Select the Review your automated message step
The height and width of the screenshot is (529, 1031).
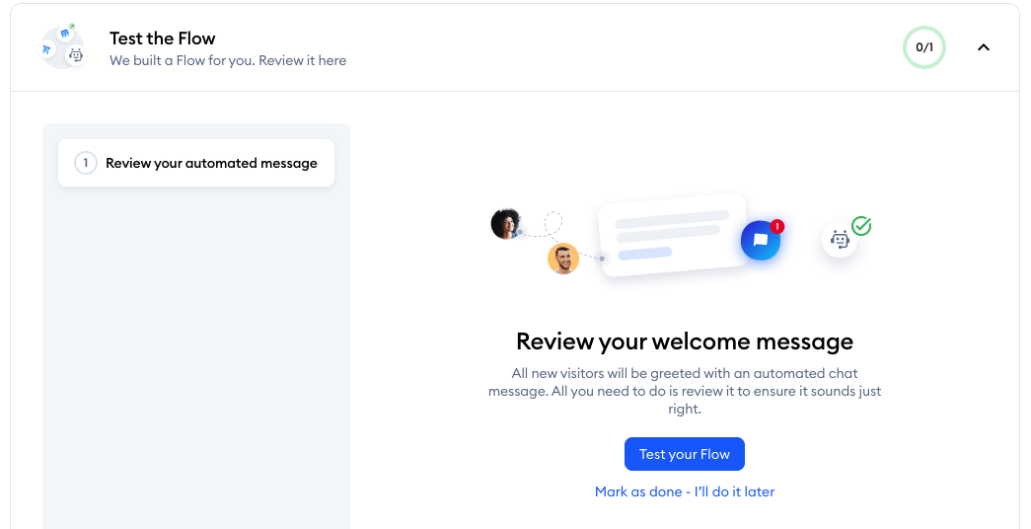(196, 163)
